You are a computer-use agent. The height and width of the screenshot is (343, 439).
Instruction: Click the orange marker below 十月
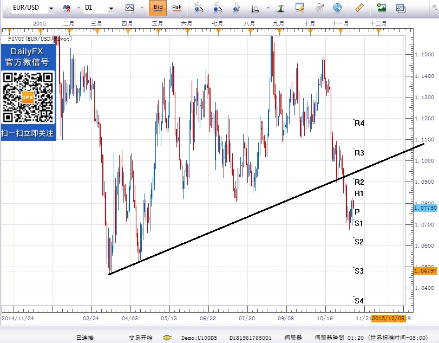tap(310, 31)
